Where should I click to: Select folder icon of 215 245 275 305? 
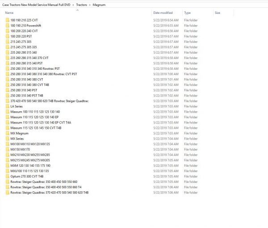tap(7, 42)
